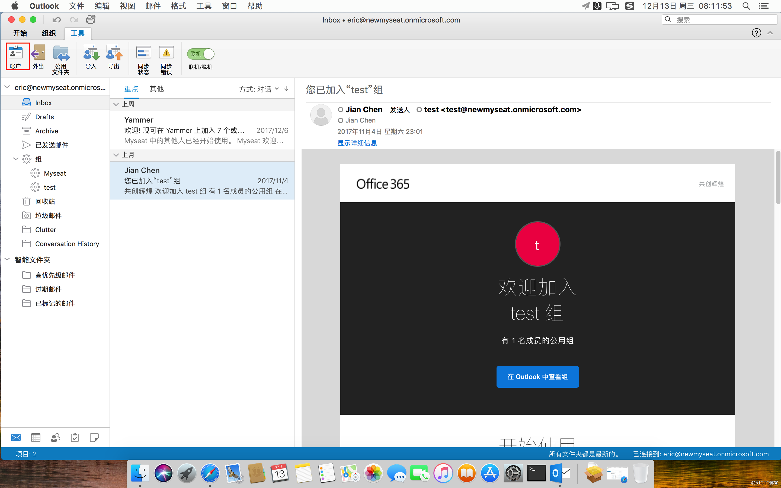Viewport: 781px width, 488px height.
Task: Open the Yammer welcome email
Action: pos(202,130)
